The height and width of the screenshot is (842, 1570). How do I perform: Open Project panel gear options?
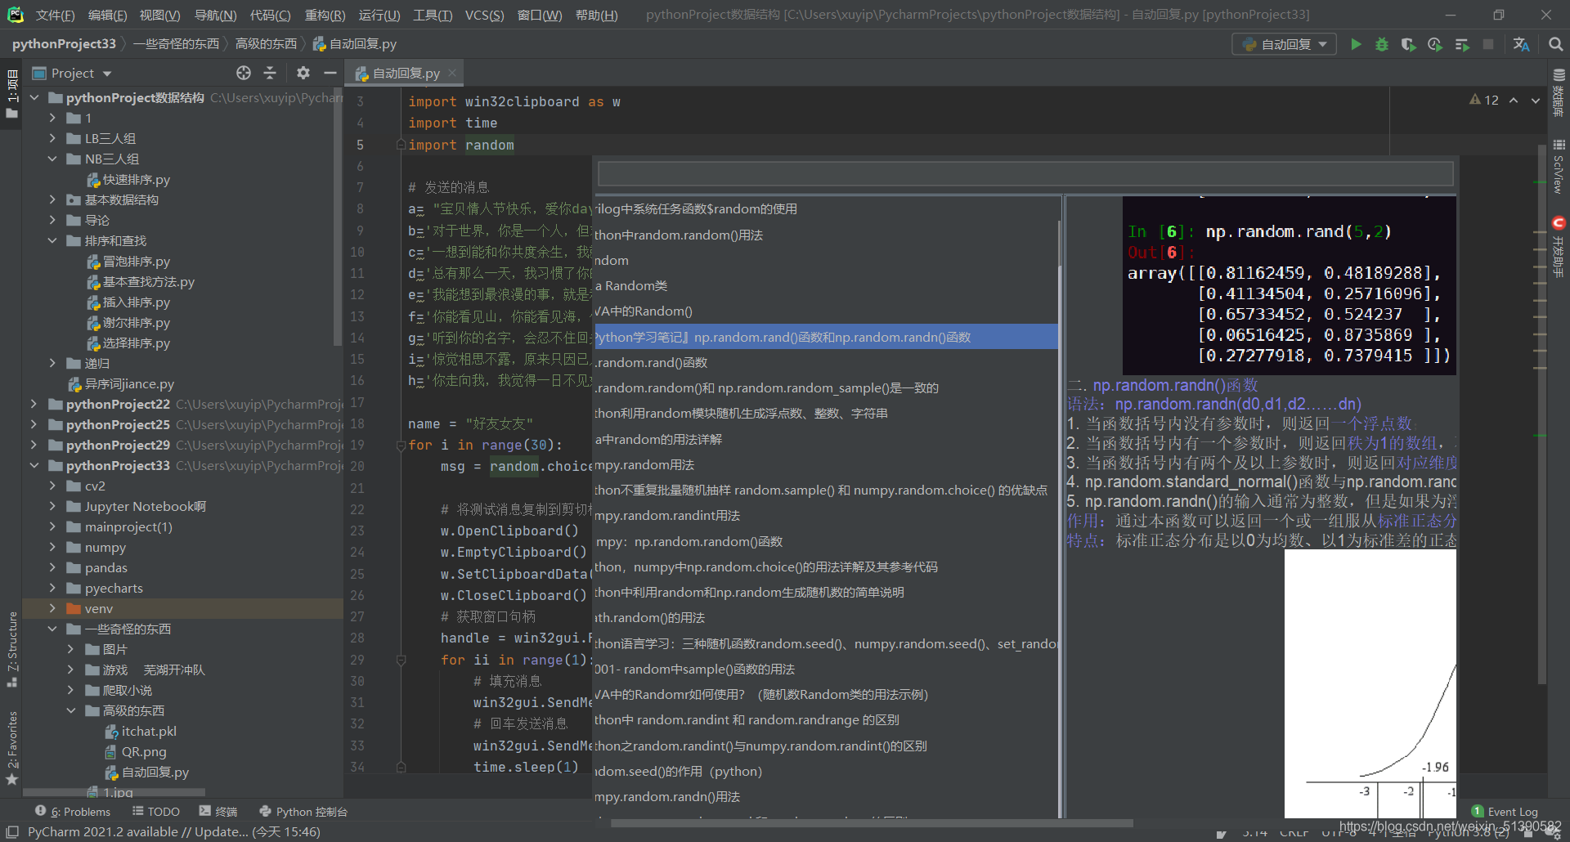pos(303,73)
